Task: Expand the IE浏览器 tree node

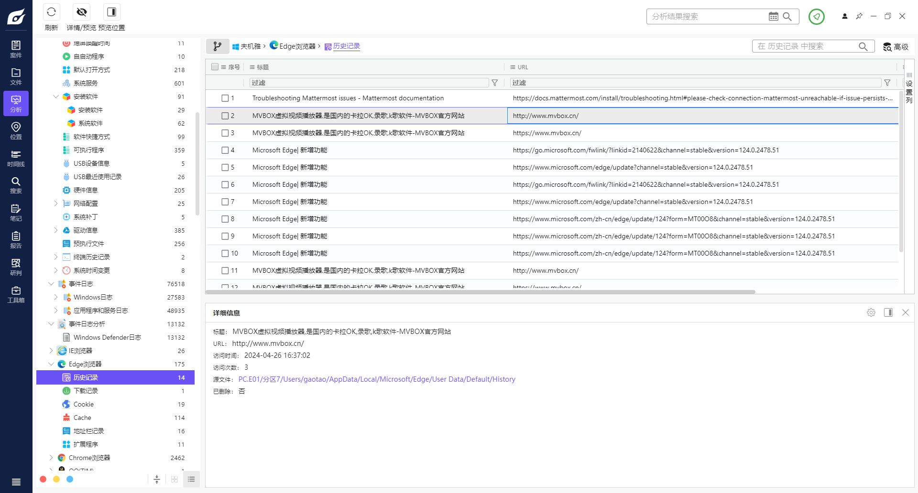Action: click(51, 351)
